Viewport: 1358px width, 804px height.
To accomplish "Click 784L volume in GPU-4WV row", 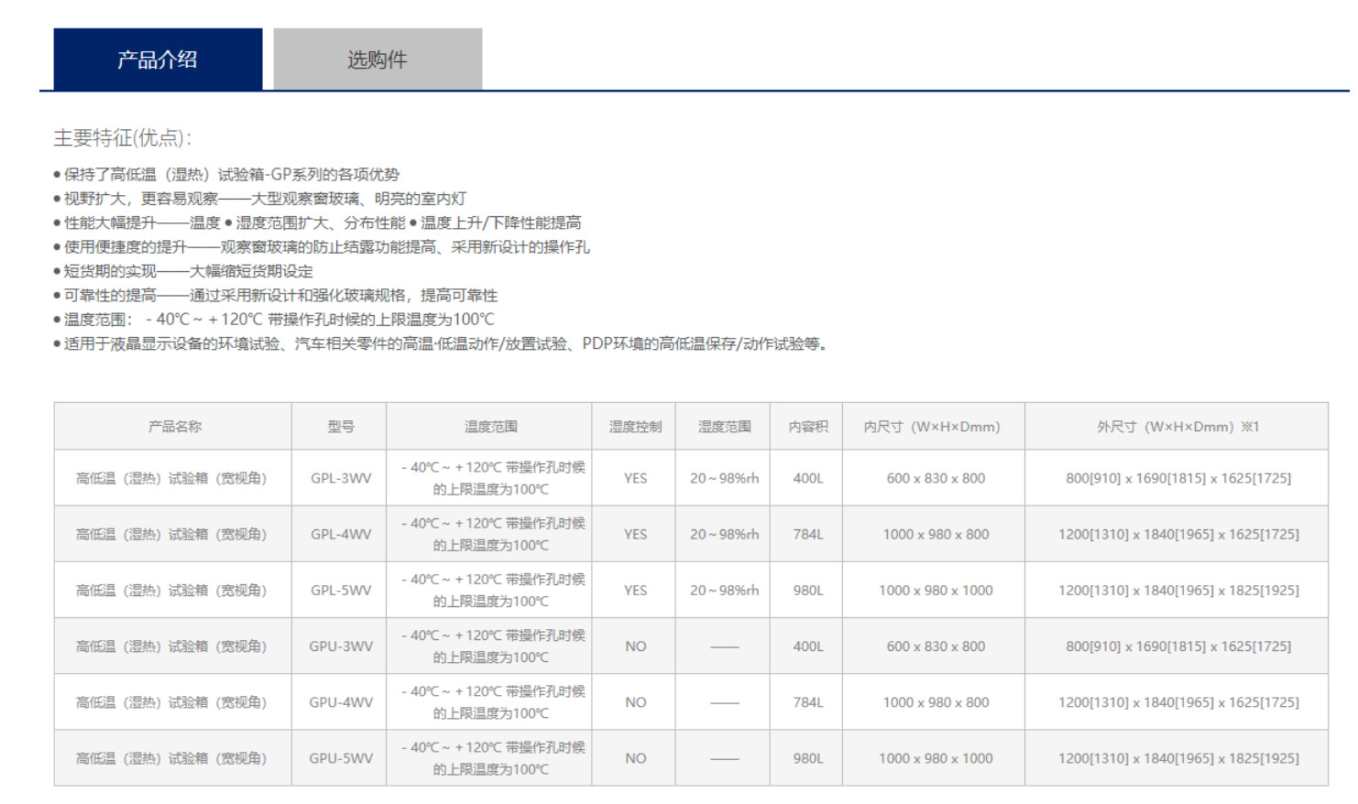I will click(x=807, y=702).
